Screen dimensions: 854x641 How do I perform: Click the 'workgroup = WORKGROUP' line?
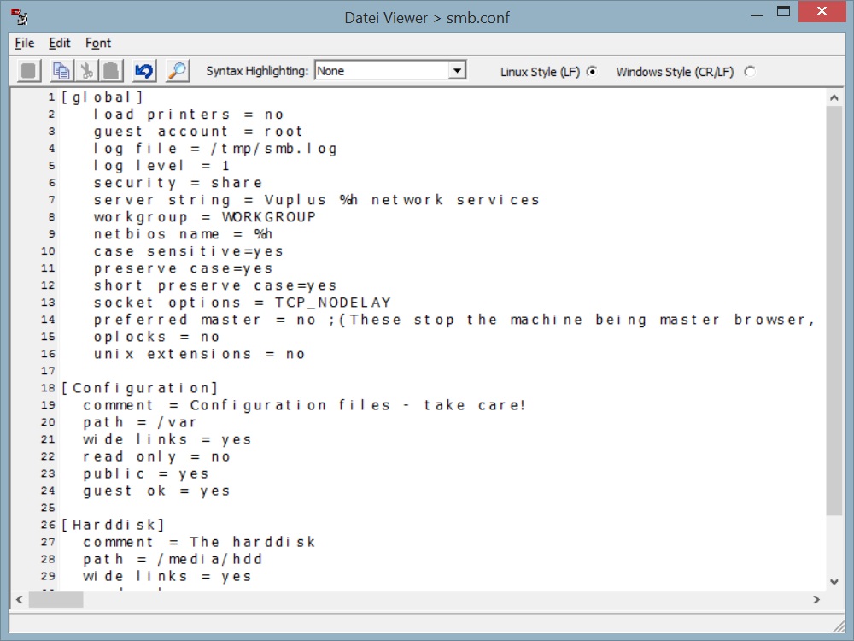[x=204, y=217]
